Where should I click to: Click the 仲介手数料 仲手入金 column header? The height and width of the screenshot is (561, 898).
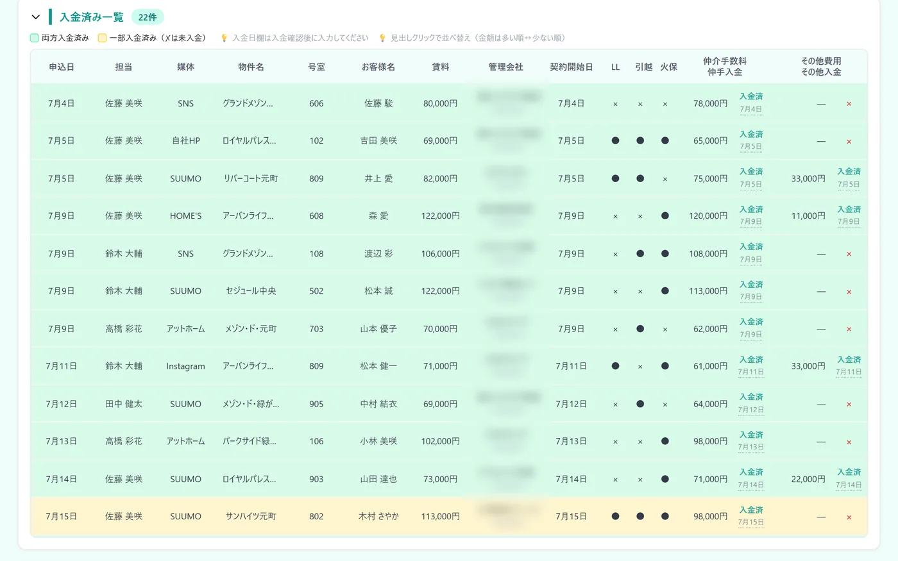(x=725, y=67)
